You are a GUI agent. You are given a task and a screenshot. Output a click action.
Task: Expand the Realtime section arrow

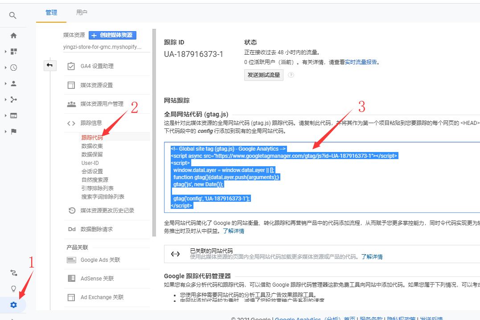(x=5, y=68)
